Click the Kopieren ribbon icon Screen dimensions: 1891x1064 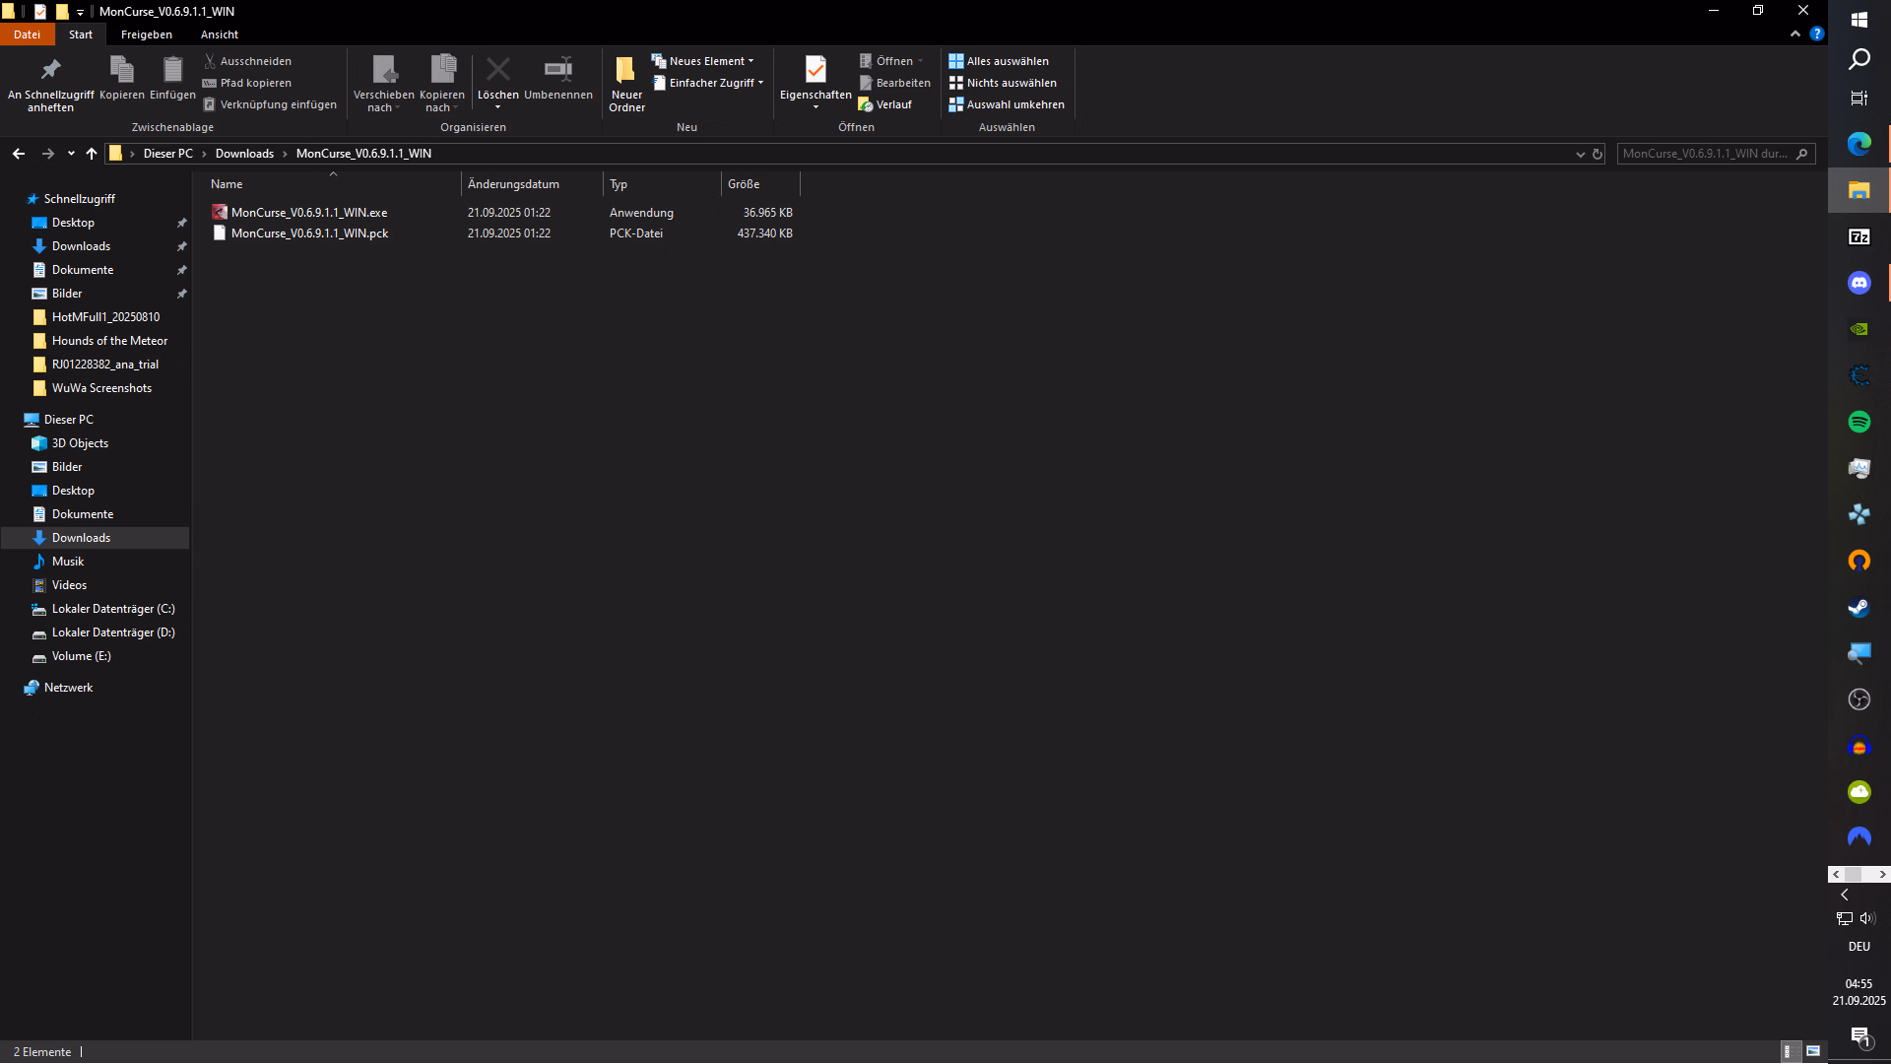(121, 70)
